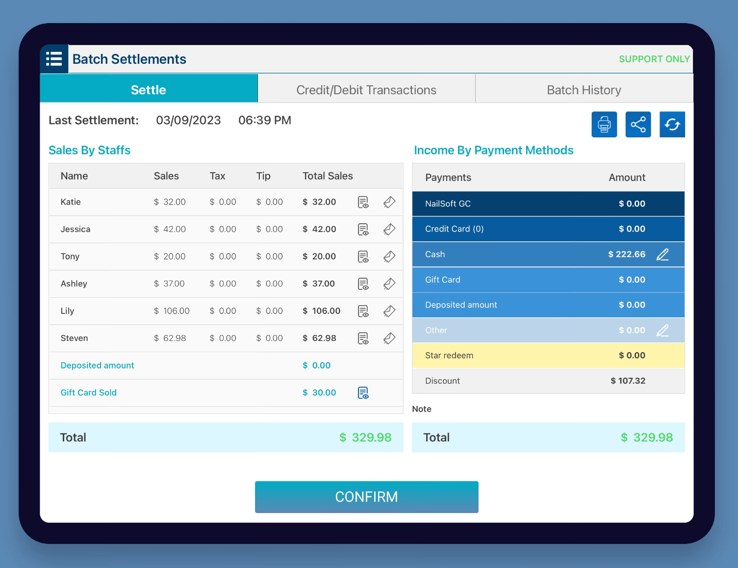Open Tony's ticket icon
The image size is (738, 568).
[389, 257]
